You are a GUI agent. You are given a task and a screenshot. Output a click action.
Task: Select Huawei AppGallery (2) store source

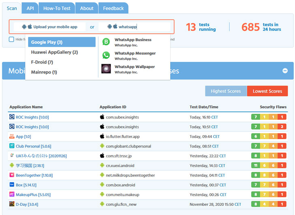(54, 52)
